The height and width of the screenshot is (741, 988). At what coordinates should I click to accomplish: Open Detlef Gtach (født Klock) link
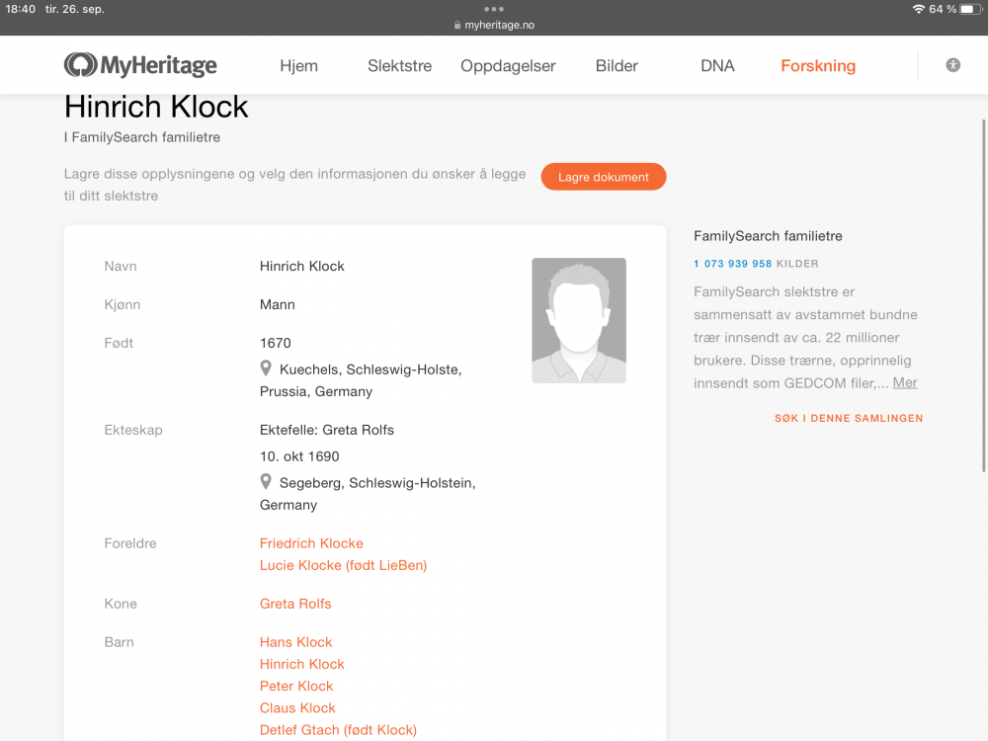click(338, 730)
